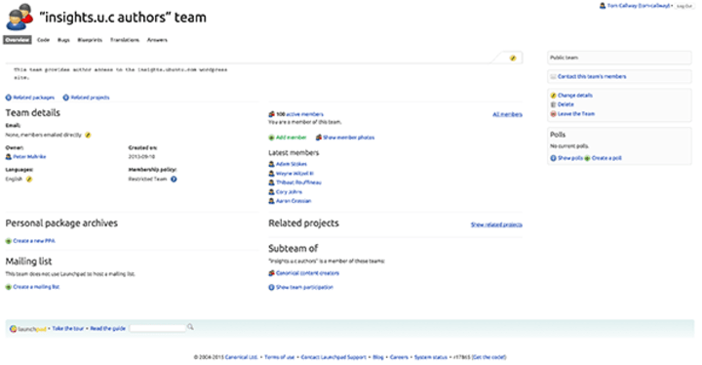The height and width of the screenshot is (365, 702).
Task: Open the All members link
Action: (x=507, y=114)
